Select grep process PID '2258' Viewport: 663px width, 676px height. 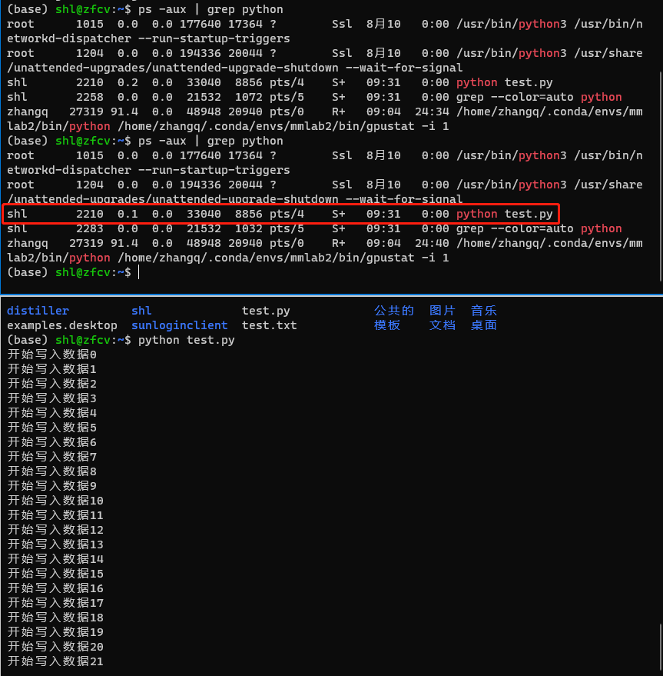coord(90,97)
